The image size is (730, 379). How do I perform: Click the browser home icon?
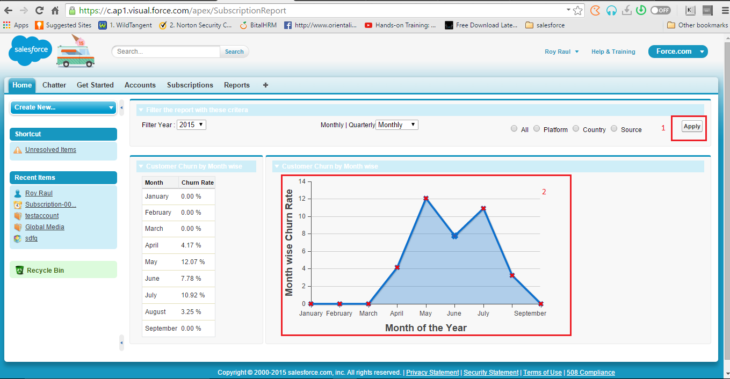[x=55, y=10]
